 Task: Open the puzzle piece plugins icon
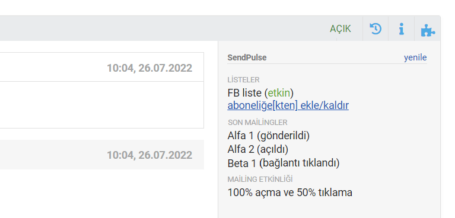[428, 30]
